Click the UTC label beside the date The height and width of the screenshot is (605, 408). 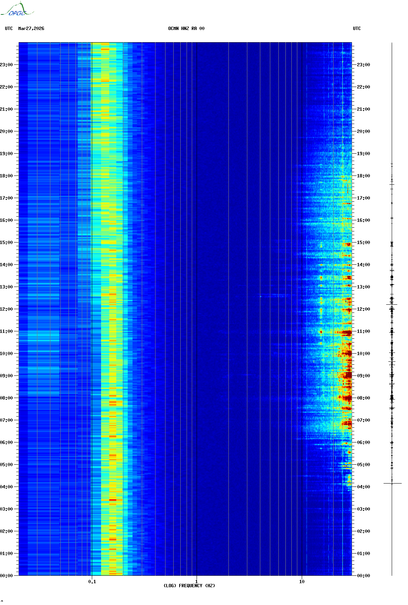9,29
